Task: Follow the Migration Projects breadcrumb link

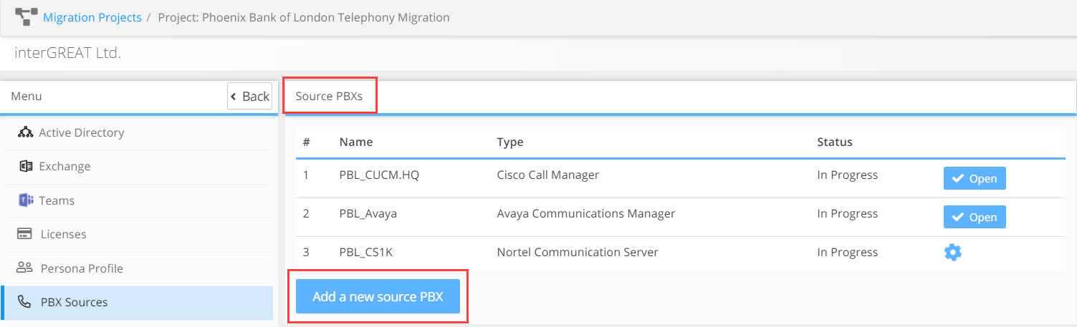Action: 92,17
